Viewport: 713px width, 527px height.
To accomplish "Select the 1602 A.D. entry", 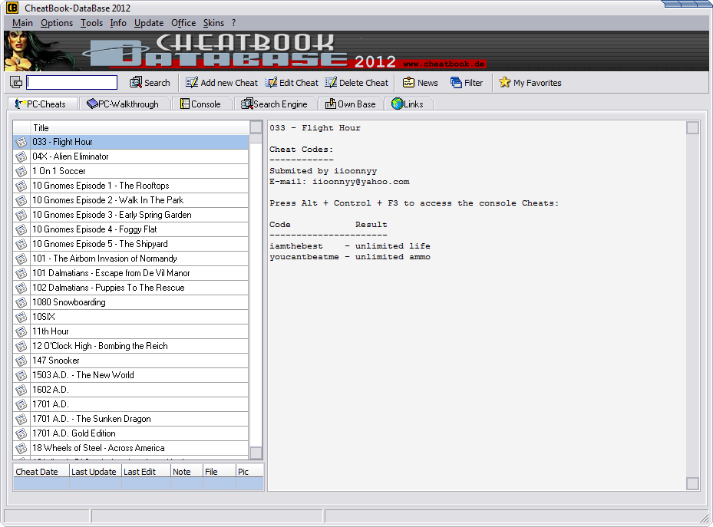I will point(130,390).
